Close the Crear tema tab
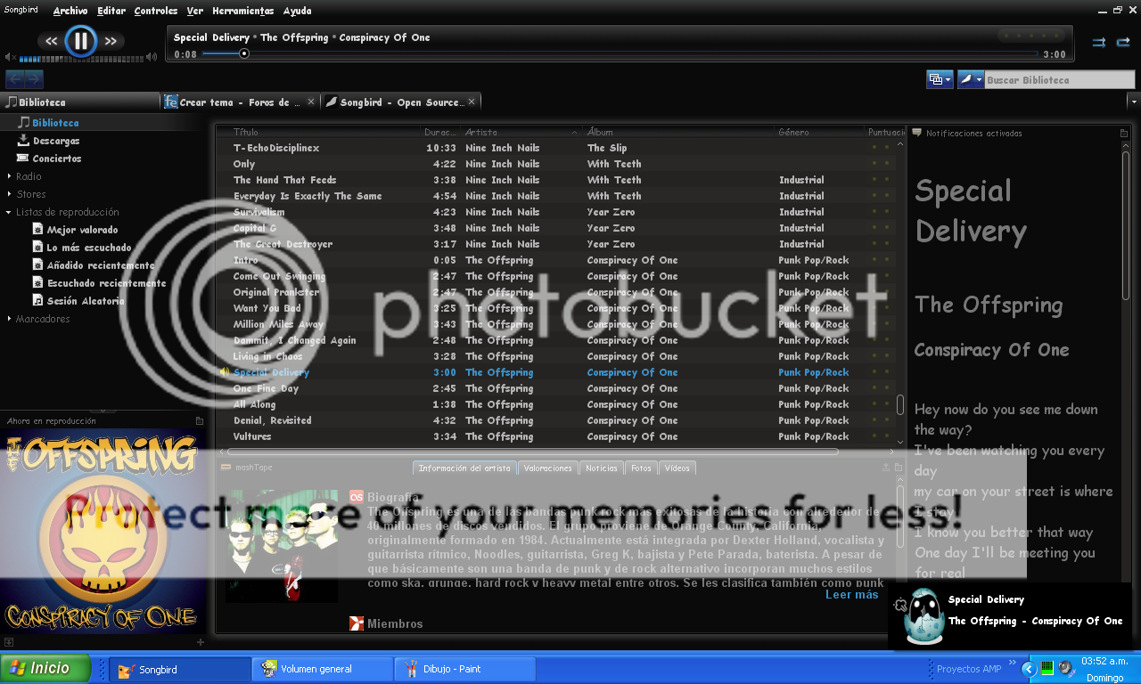Image resolution: width=1141 pixels, height=684 pixels. [311, 102]
